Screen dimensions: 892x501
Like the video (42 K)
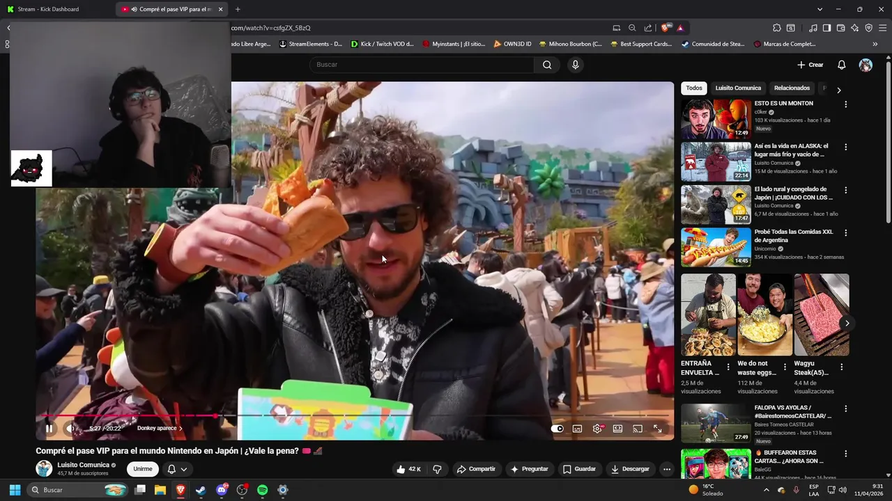pos(409,469)
